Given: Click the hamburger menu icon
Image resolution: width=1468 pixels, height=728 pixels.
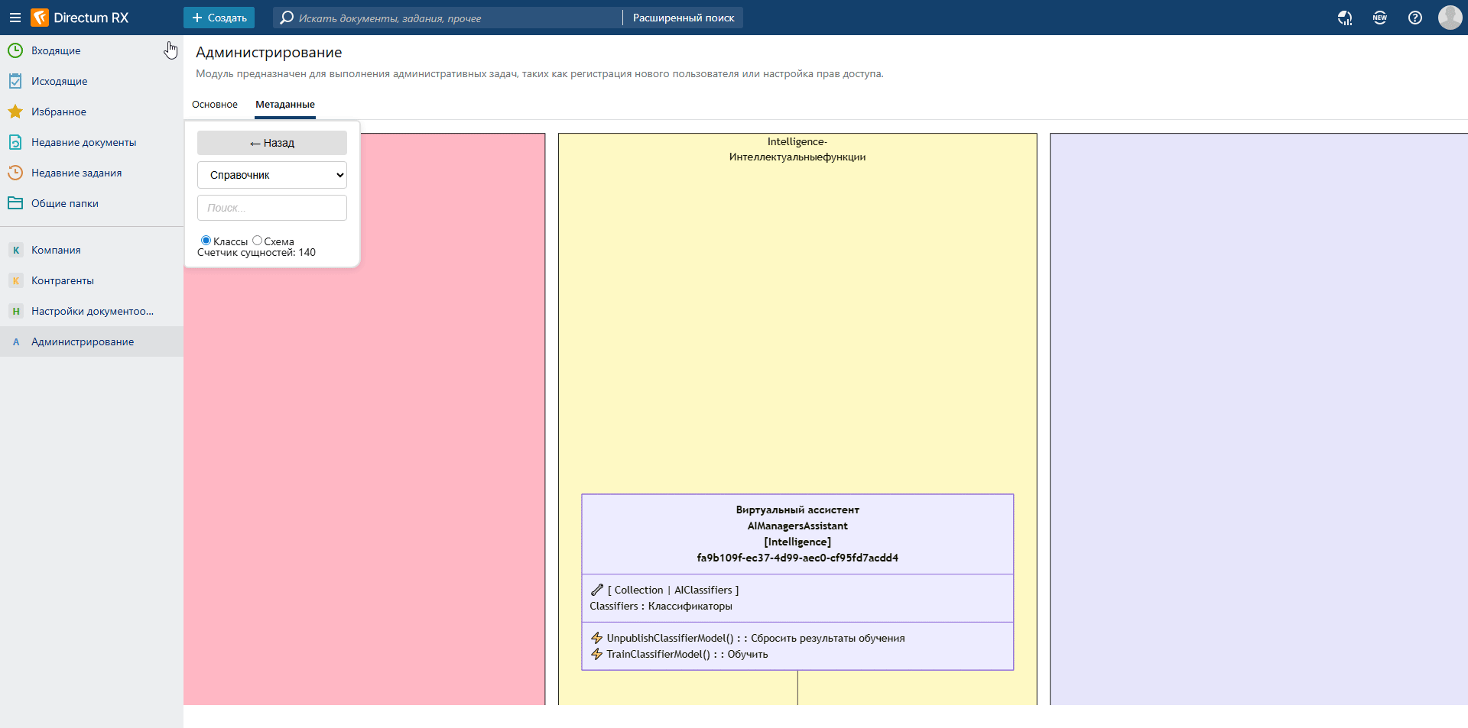Looking at the screenshot, I should click(15, 18).
